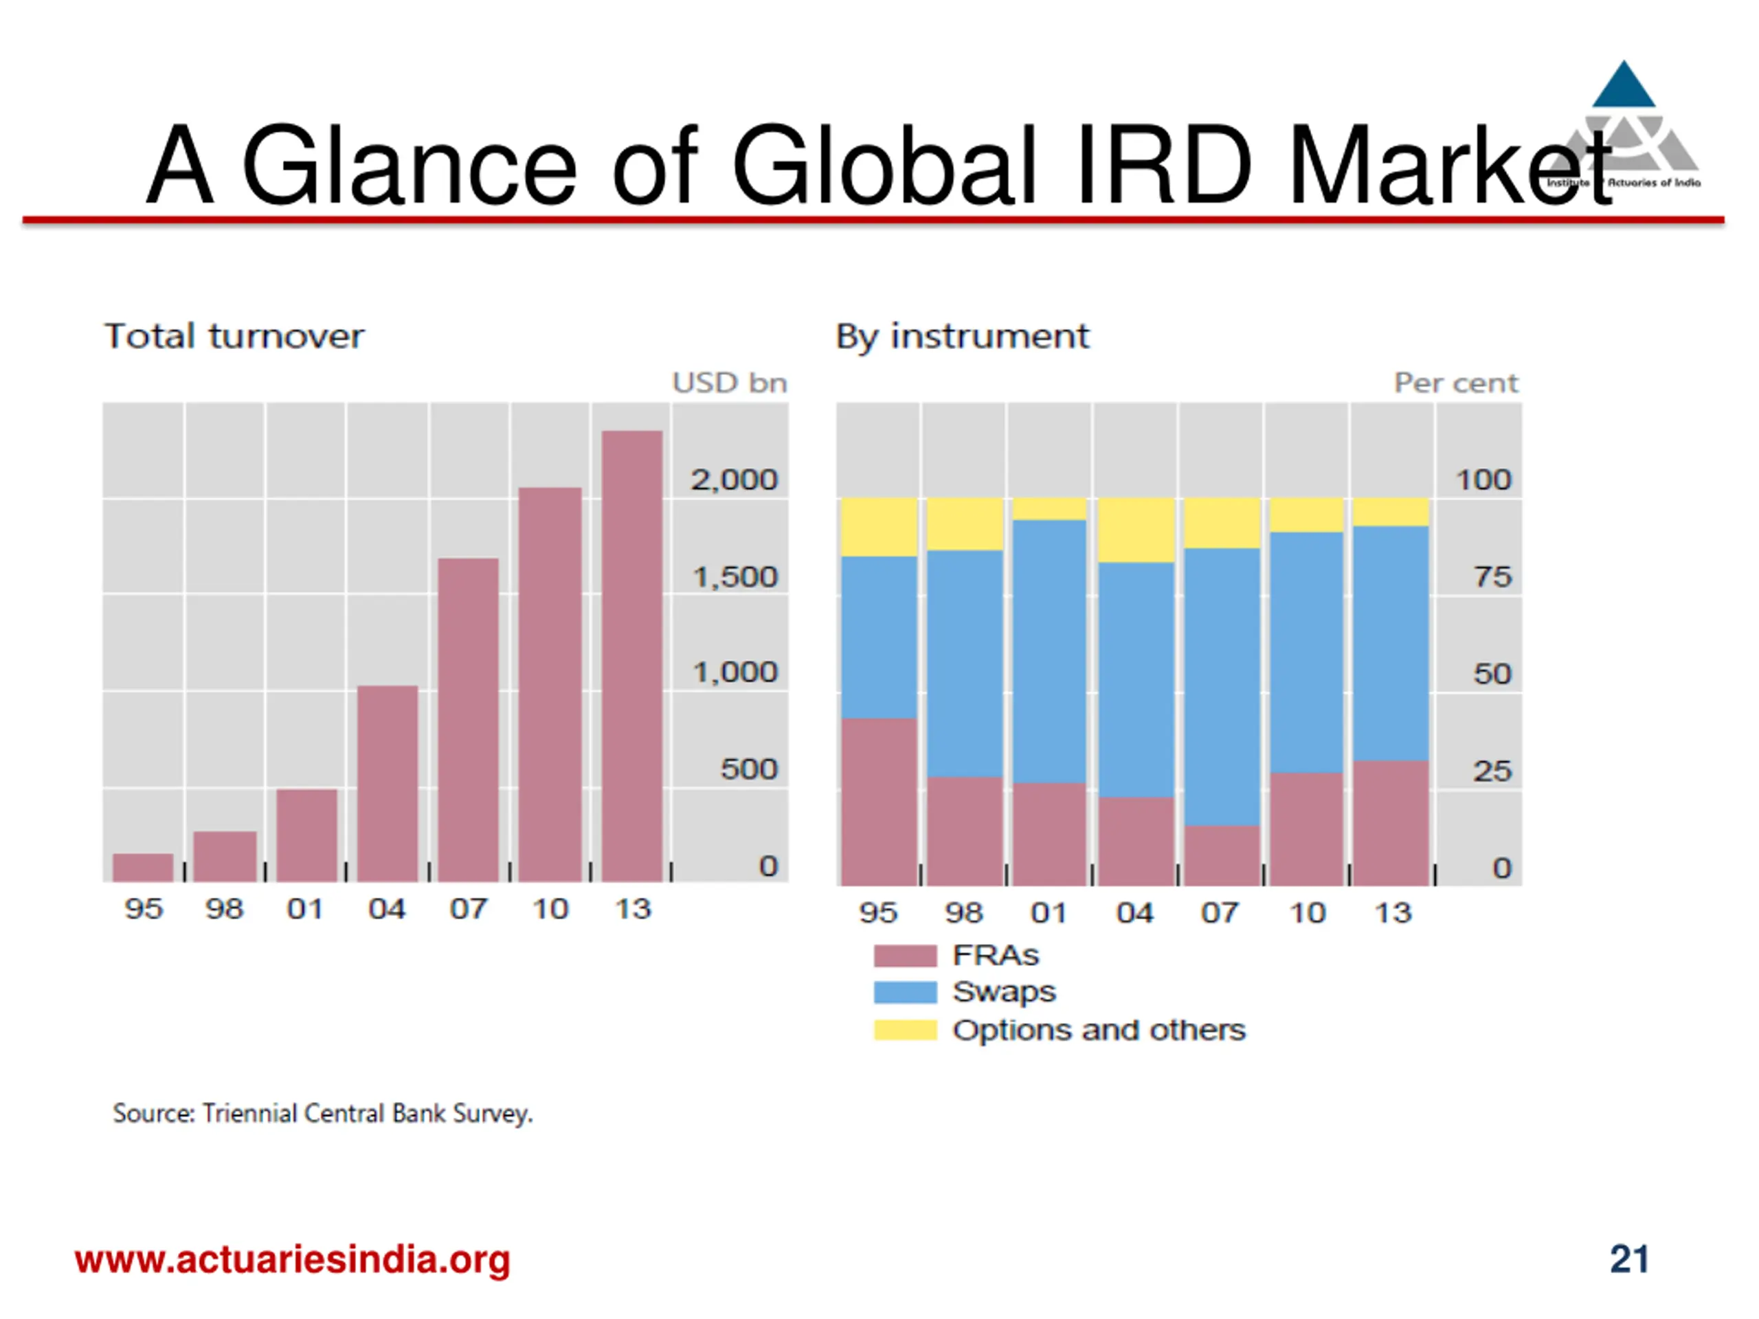Open the www.actuariesindia.org link
The height and width of the screenshot is (1319, 1759).
pyautogui.click(x=292, y=1259)
